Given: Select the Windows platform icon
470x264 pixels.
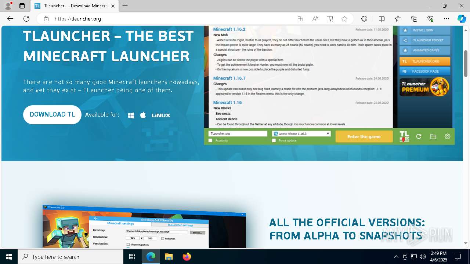Looking at the screenshot, I should click(x=131, y=115).
